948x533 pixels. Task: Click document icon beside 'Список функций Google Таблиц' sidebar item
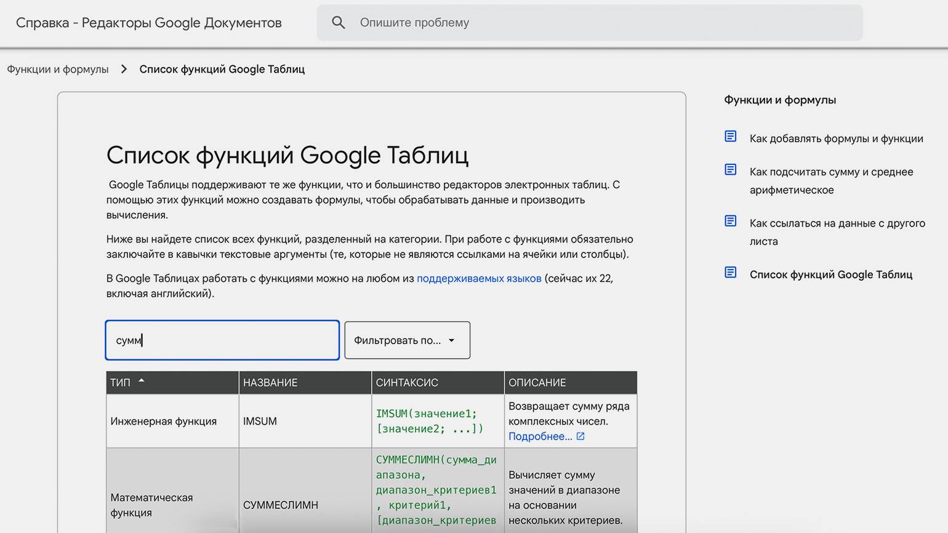click(731, 272)
